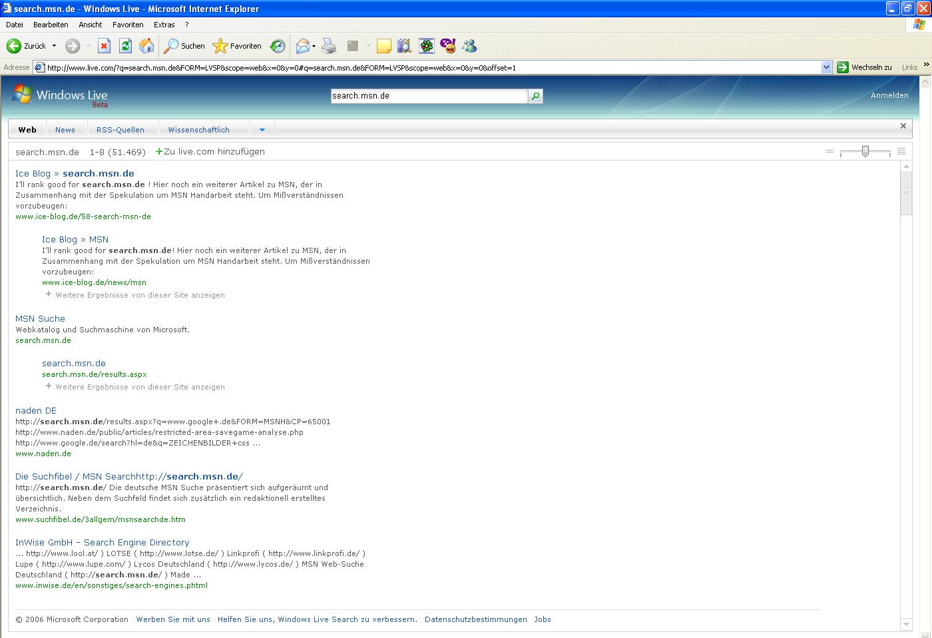Screen dimensions: 932x638
Task: Click the green magnifier search button
Action: pos(535,96)
